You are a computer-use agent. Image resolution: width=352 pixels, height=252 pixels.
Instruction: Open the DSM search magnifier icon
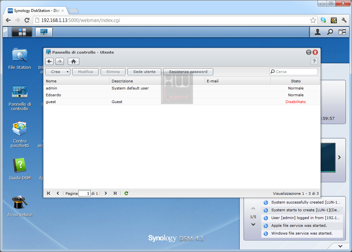click(x=330, y=32)
